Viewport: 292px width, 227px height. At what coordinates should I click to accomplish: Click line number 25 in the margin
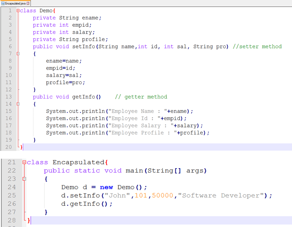pos(12,195)
